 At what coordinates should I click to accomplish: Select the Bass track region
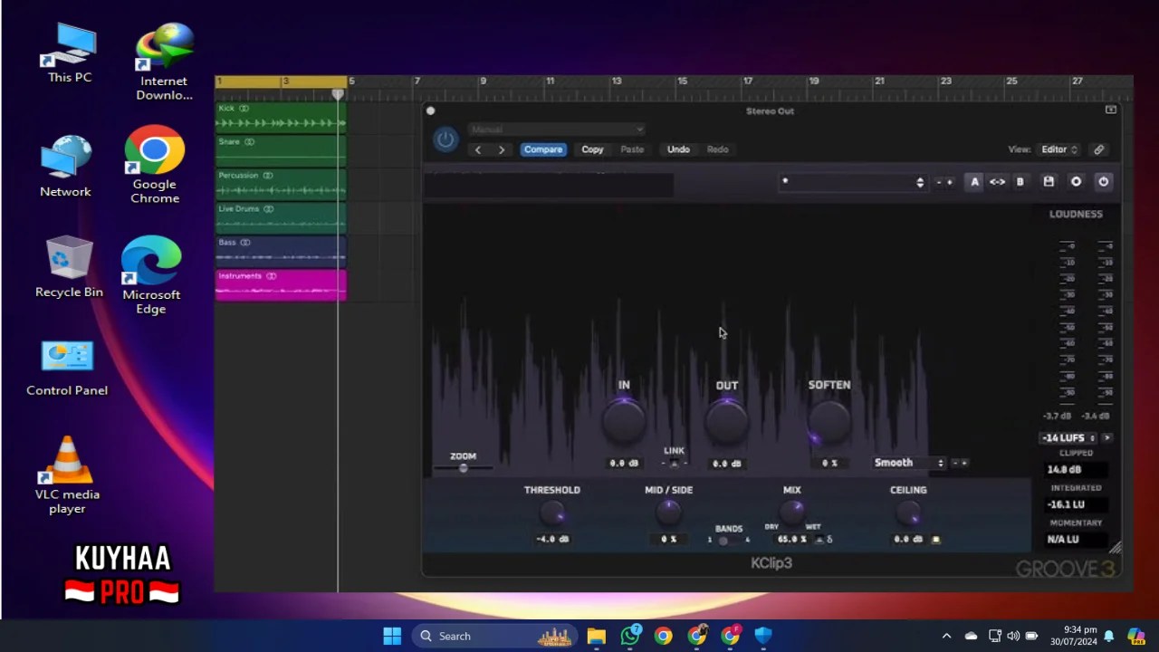click(281, 251)
